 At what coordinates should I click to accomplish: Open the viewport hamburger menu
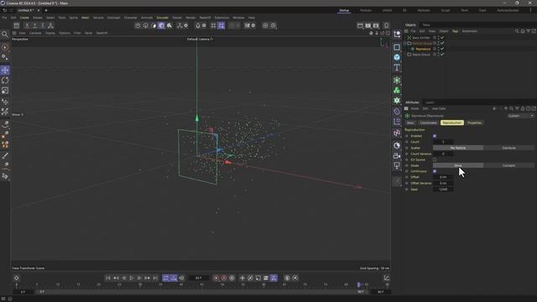tap(14, 33)
